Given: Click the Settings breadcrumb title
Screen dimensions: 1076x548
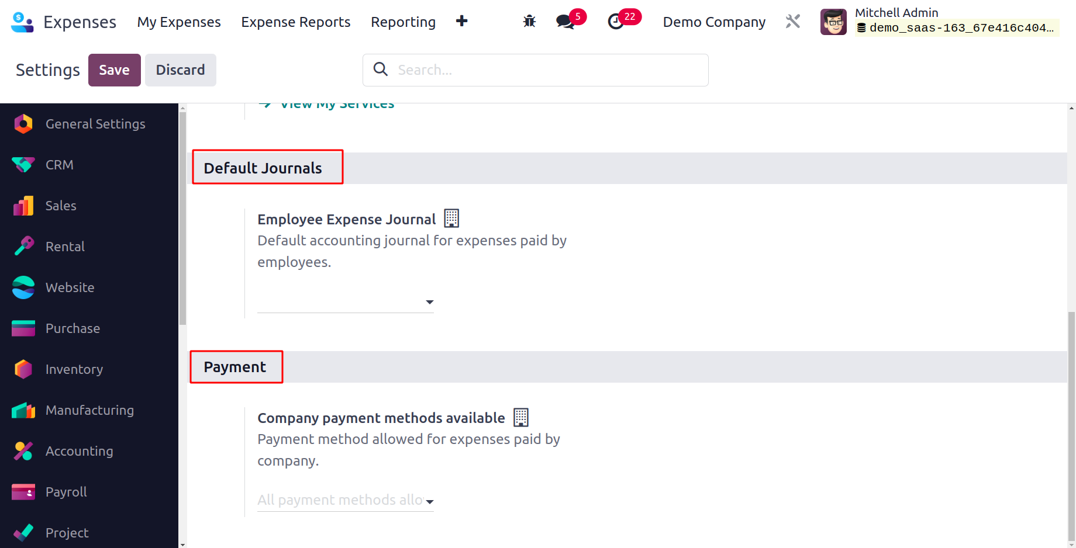Looking at the screenshot, I should pyautogui.click(x=47, y=70).
